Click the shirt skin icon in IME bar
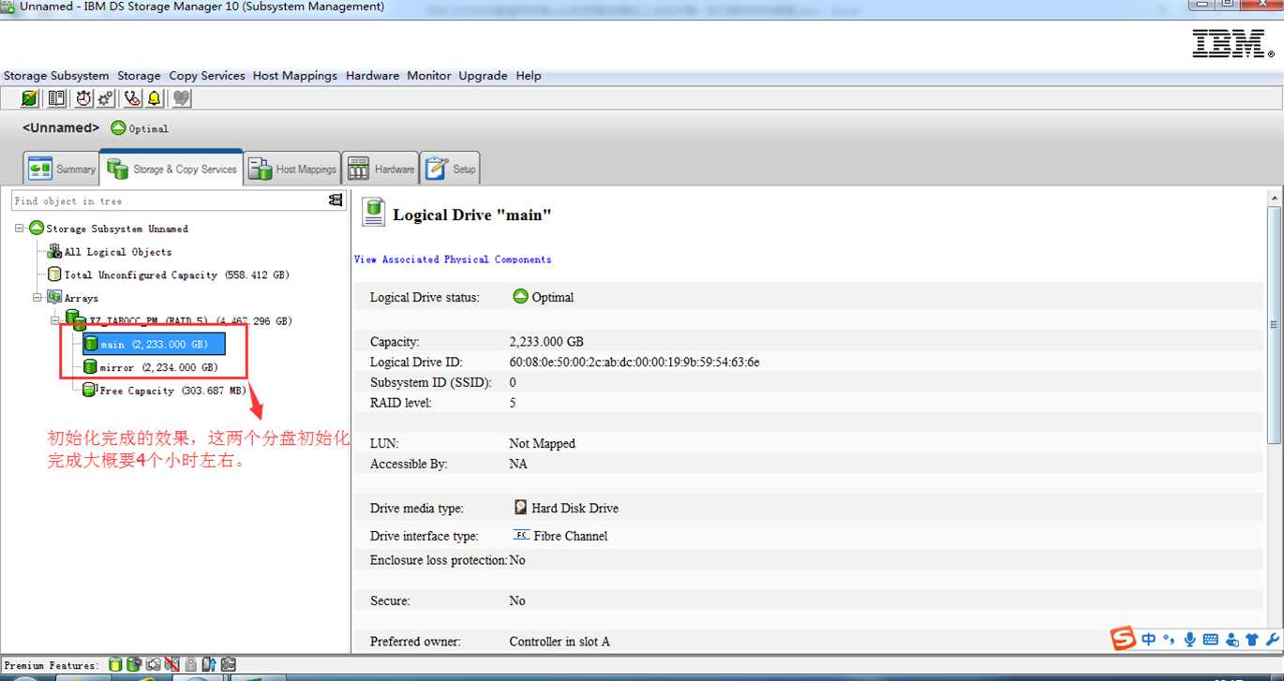 1252,640
